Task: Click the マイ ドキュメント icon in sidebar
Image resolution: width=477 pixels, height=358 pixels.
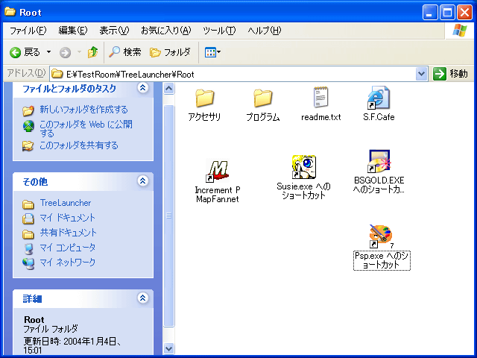Action: (28, 219)
